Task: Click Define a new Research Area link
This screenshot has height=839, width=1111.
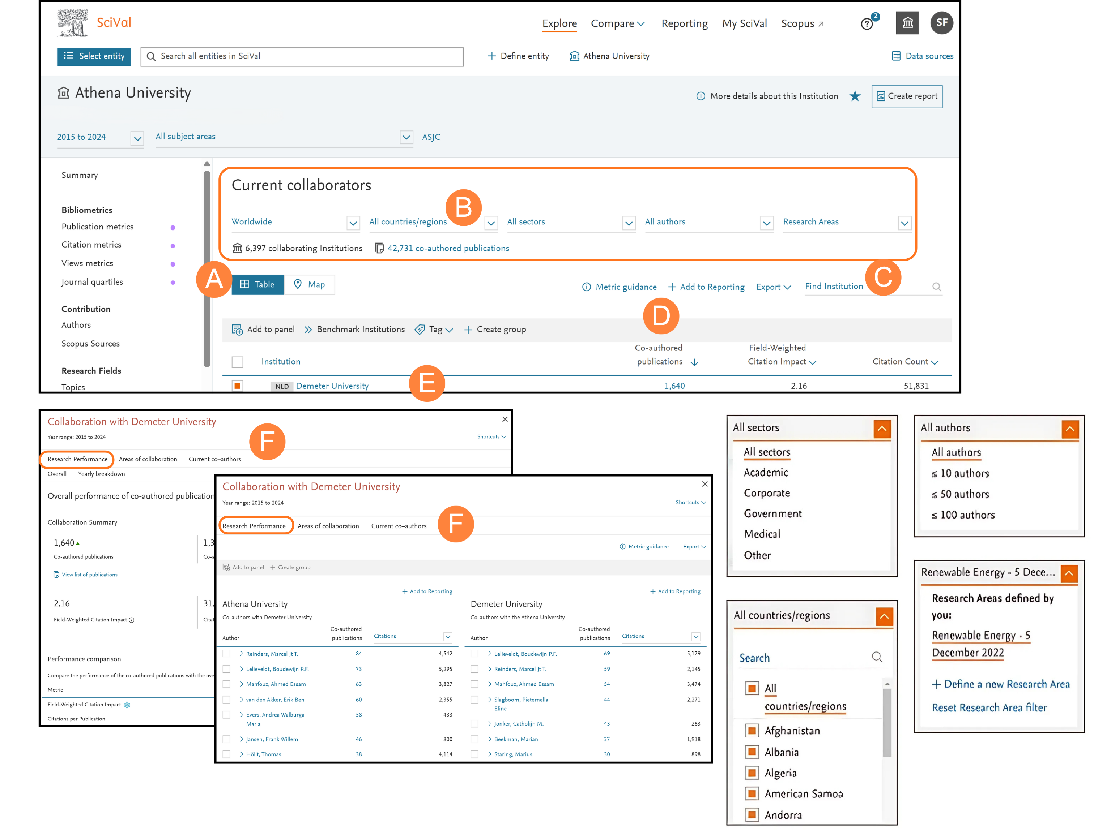Action: coord(1000,684)
